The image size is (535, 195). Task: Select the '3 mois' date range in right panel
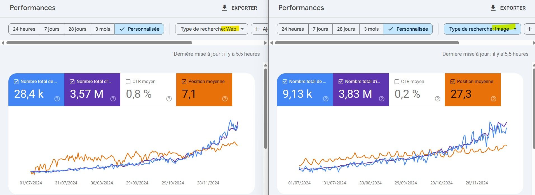pos(371,29)
